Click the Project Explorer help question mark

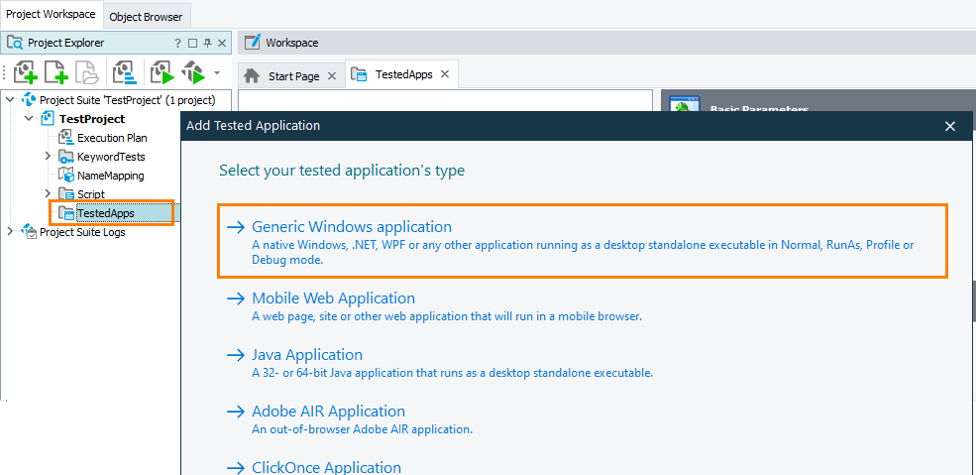pyautogui.click(x=178, y=43)
